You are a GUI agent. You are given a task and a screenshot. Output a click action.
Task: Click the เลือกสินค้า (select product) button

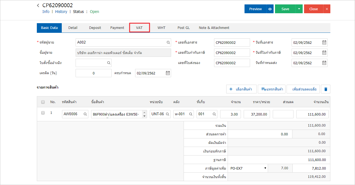coord(241,89)
